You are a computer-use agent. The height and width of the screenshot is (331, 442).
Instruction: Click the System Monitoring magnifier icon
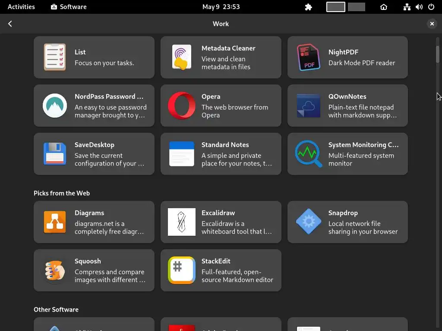click(x=308, y=154)
